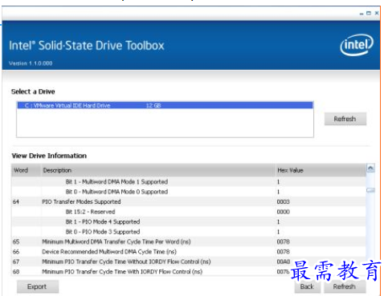Select the 'Bit 1 - PIO Mode 4 Supported' row

pyautogui.click(x=189, y=221)
